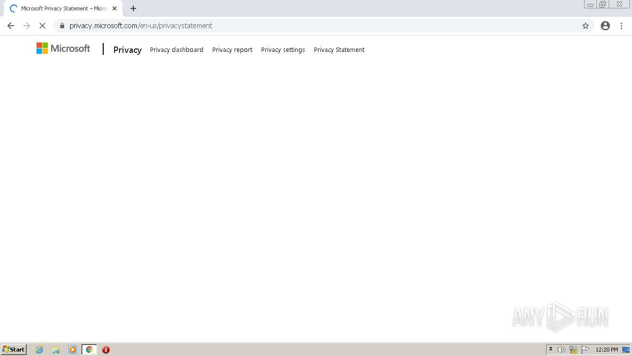Click the Show desktop button
This screenshot has height=356, width=632.
click(x=626, y=350)
